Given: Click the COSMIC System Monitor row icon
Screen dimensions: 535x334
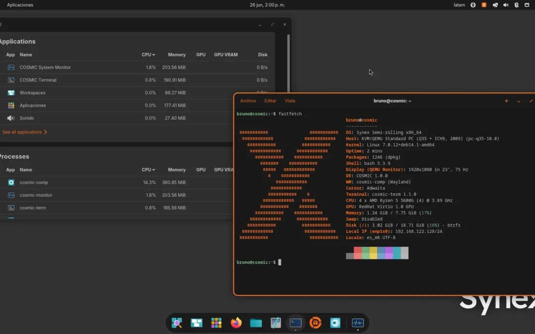Looking at the screenshot, I should 11,67.
